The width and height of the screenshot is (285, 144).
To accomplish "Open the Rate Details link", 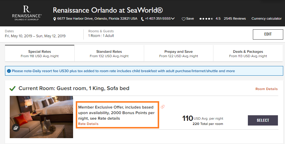I will click(x=88, y=124).
